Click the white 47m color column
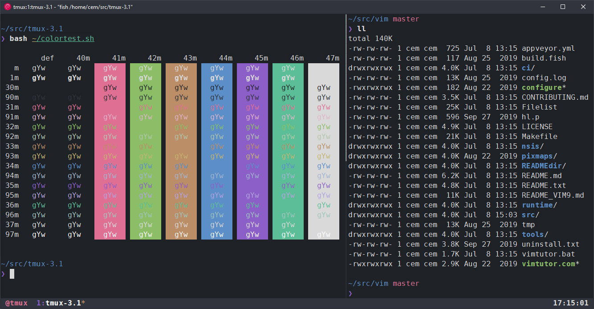 324,151
